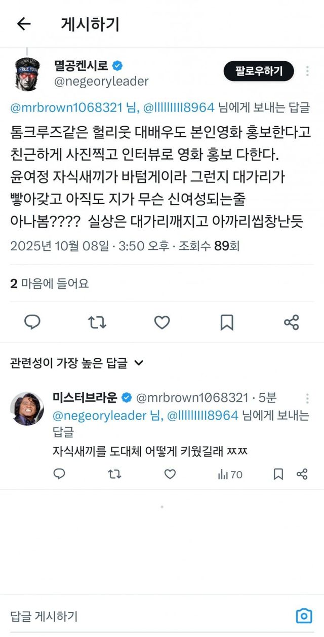Open 멸공켄시로 profile avatar

(27, 74)
